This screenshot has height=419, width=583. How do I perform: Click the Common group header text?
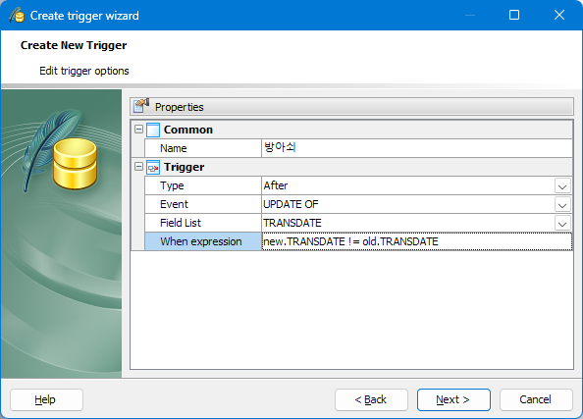[188, 130]
